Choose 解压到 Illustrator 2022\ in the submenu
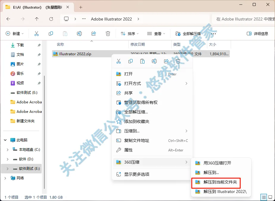The width and height of the screenshot is (275, 201). point(221,192)
